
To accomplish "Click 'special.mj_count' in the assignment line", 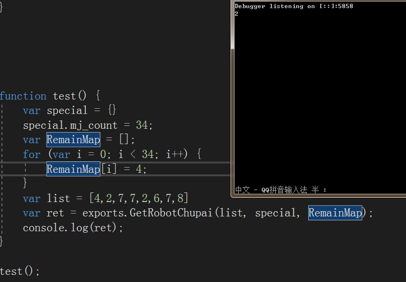I will 70,125.
